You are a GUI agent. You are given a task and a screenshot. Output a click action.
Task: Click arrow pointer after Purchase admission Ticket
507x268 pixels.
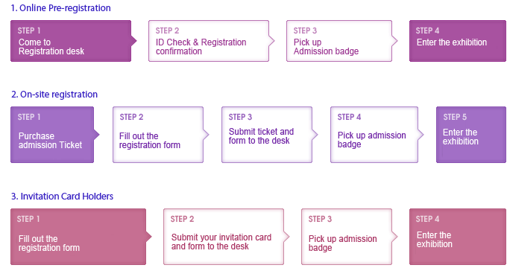point(96,135)
